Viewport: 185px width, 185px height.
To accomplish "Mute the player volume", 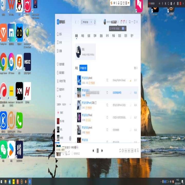I will pyautogui.click(x=123, y=151).
